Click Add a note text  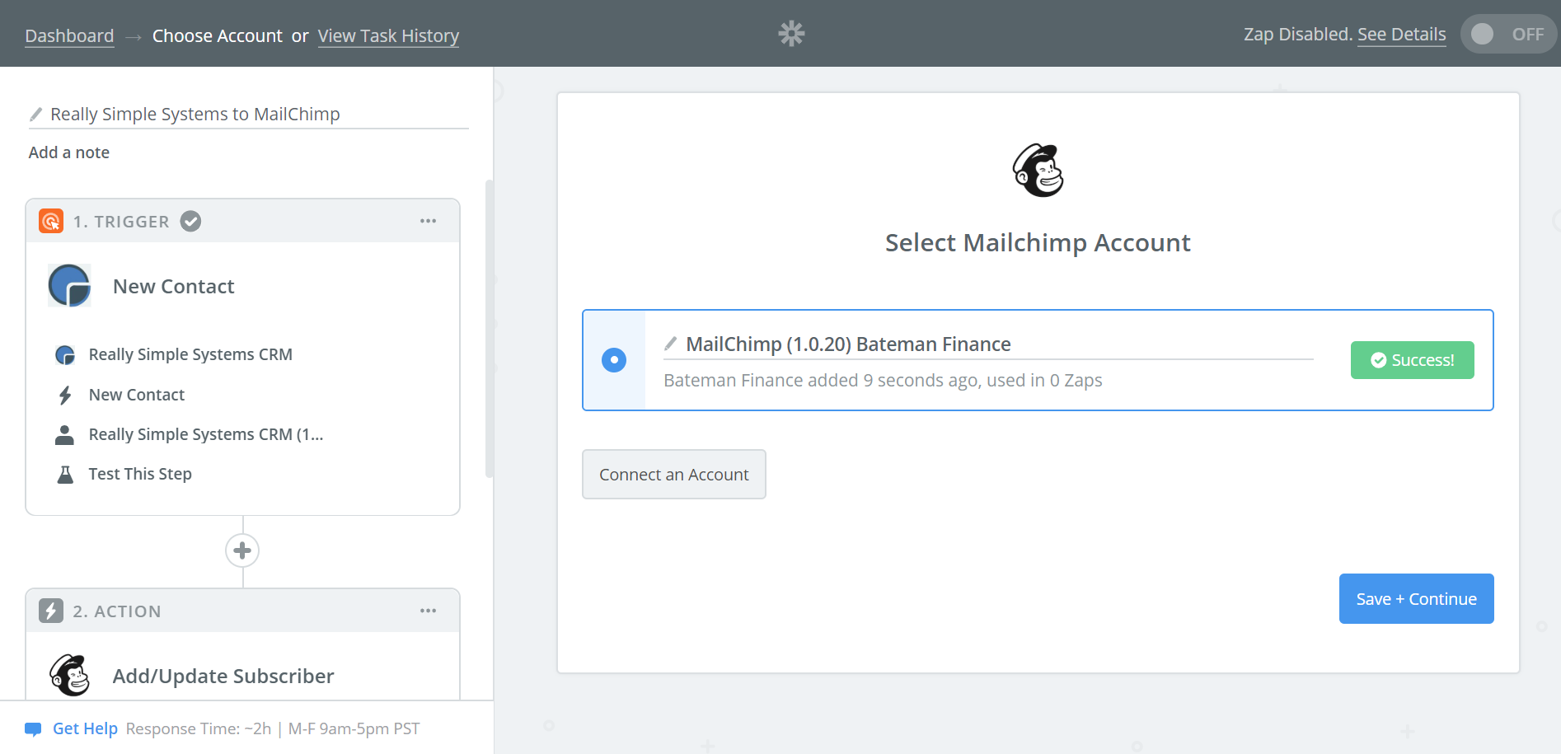coord(69,152)
